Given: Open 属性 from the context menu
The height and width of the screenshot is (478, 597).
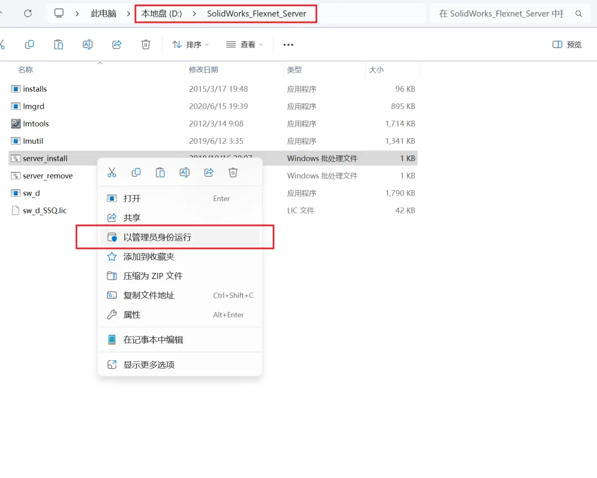Looking at the screenshot, I should tap(180, 315).
